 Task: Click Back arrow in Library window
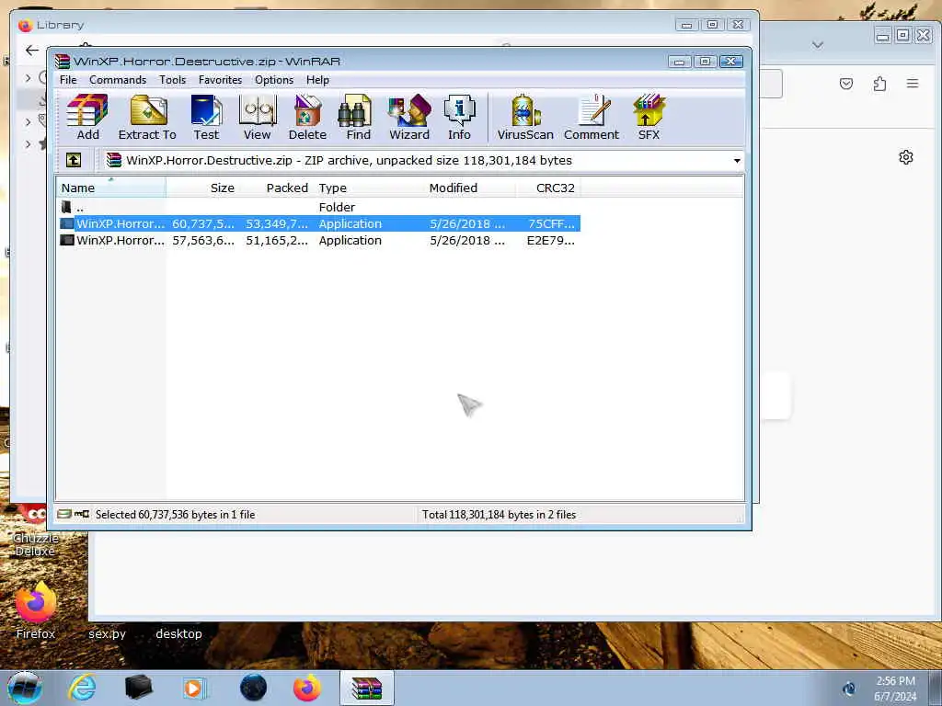tap(32, 51)
